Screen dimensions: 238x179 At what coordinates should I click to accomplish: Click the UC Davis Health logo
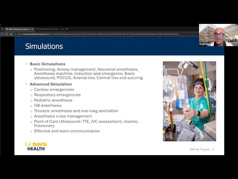click(36, 147)
